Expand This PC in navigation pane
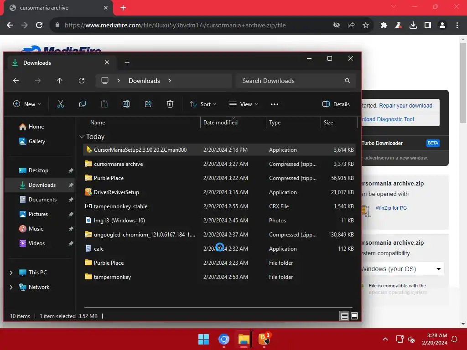 11,273
